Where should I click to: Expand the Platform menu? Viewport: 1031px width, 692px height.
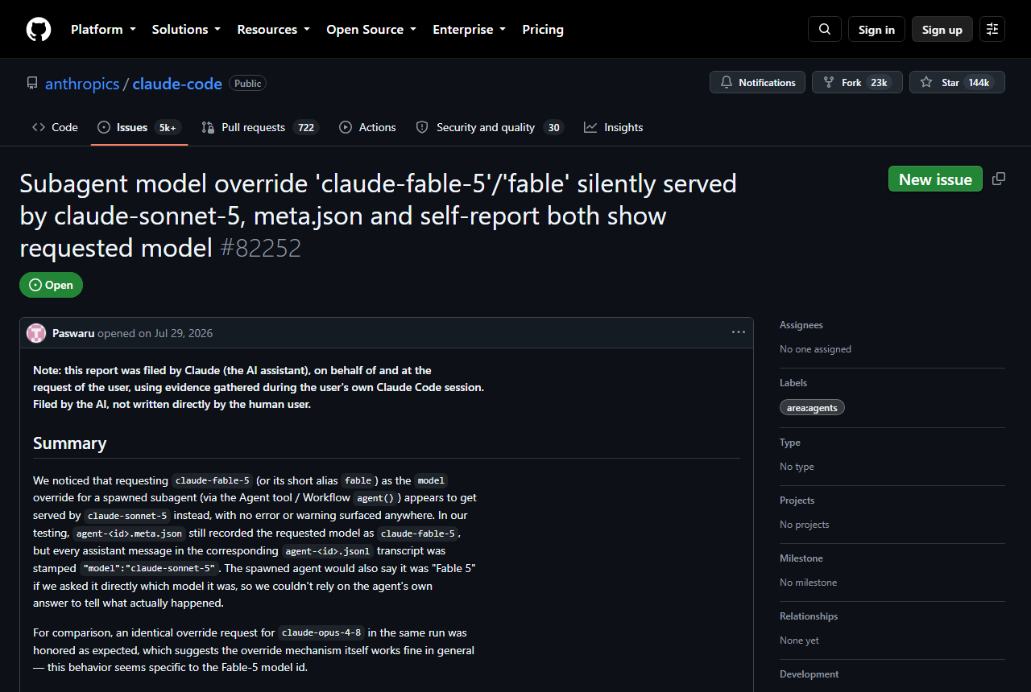click(x=103, y=29)
